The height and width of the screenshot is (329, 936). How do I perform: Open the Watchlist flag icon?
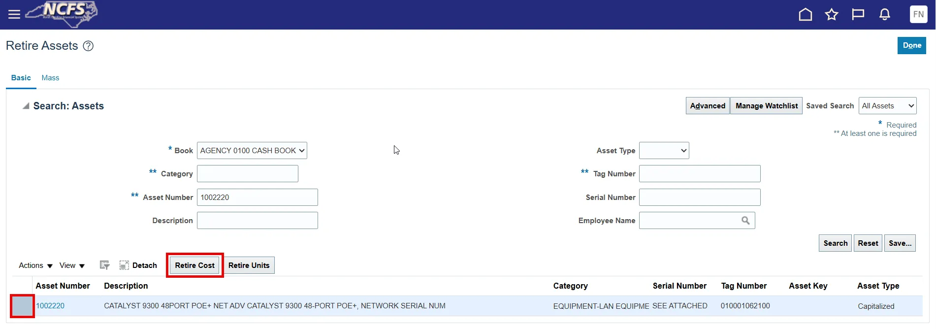[858, 14]
